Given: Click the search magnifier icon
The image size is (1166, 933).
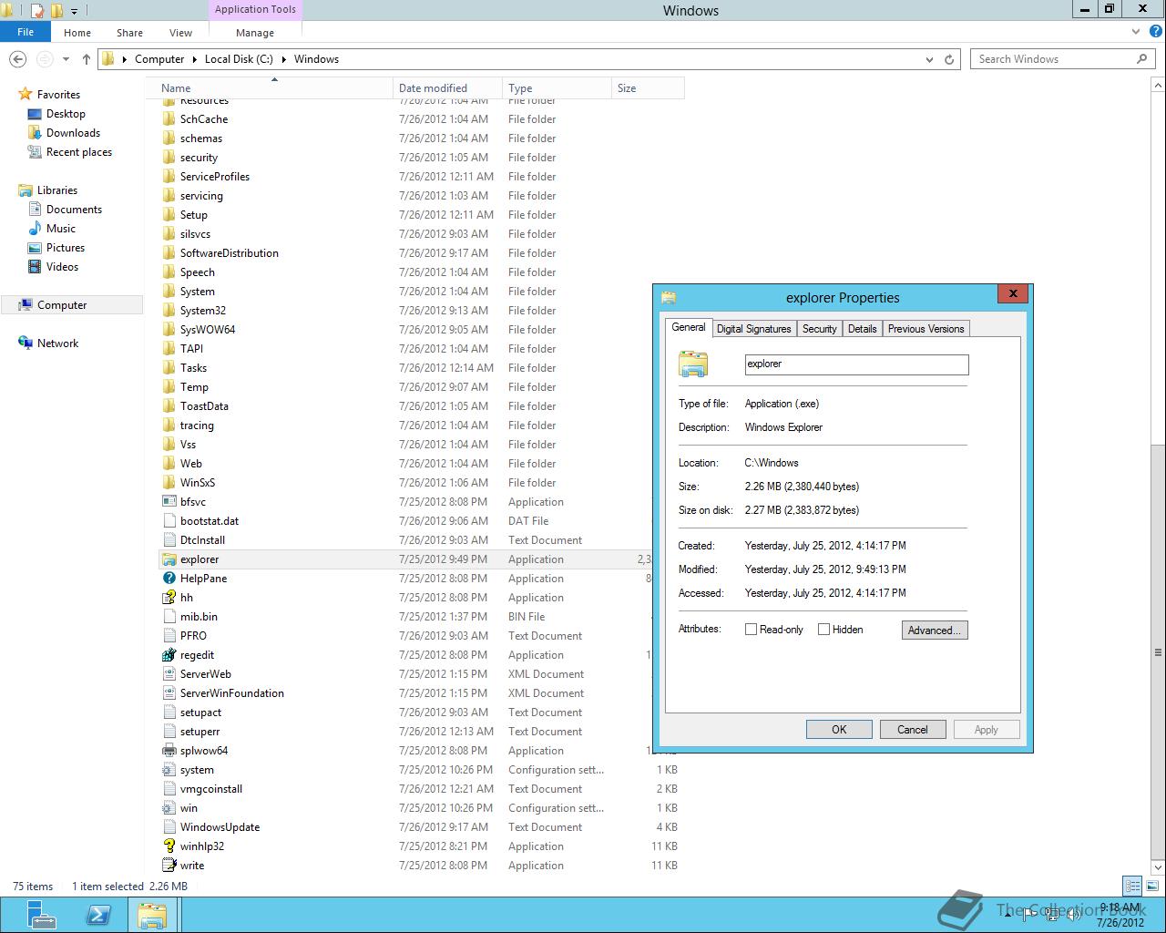Looking at the screenshot, I should tap(1141, 59).
